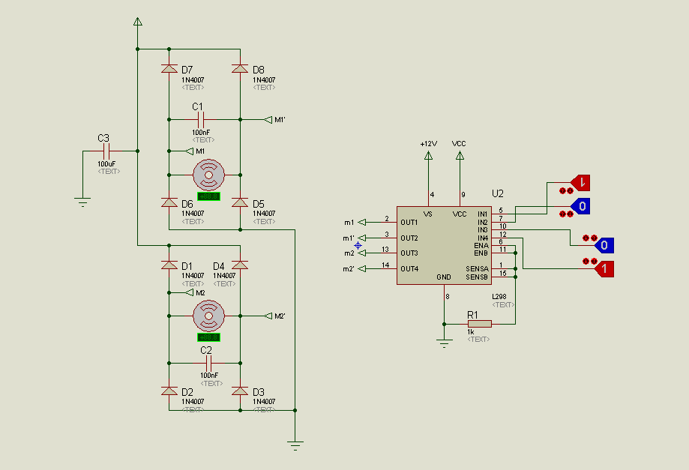689x470 pixels.
Task: Click the +12V power terminal arrow
Action: point(428,156)
